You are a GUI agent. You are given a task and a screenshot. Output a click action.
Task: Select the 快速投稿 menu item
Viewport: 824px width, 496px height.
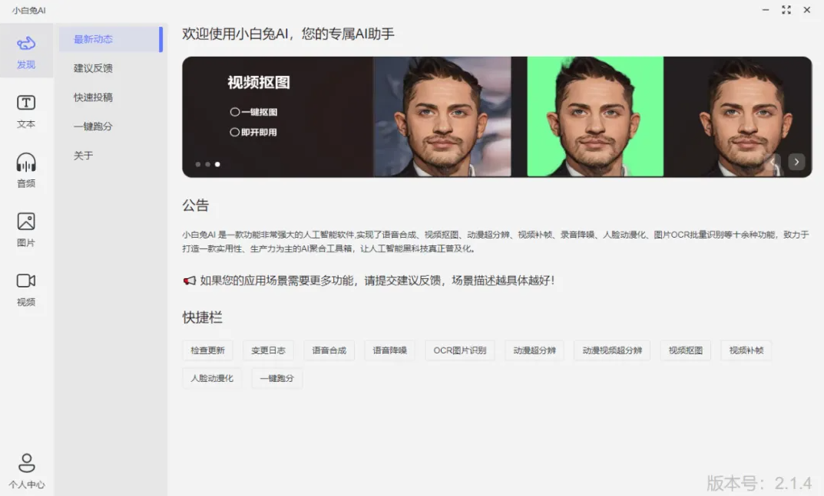click(93, 97)
